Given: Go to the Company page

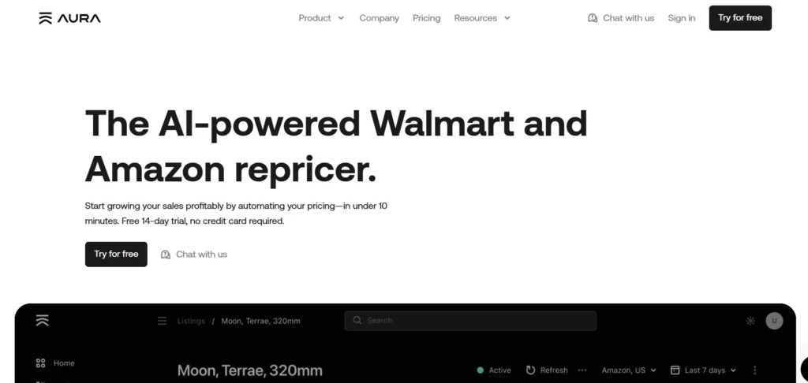Looking at the screenshot, I should click(x=380, y=18).
